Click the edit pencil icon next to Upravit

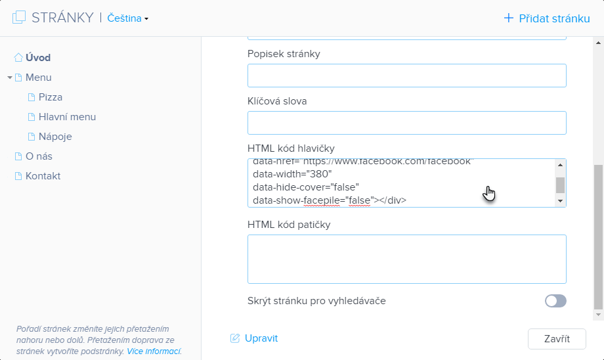point(235,338)
